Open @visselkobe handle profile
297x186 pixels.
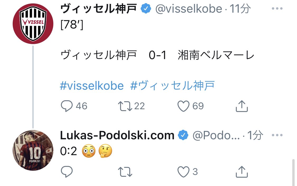(x=189, y=9)
